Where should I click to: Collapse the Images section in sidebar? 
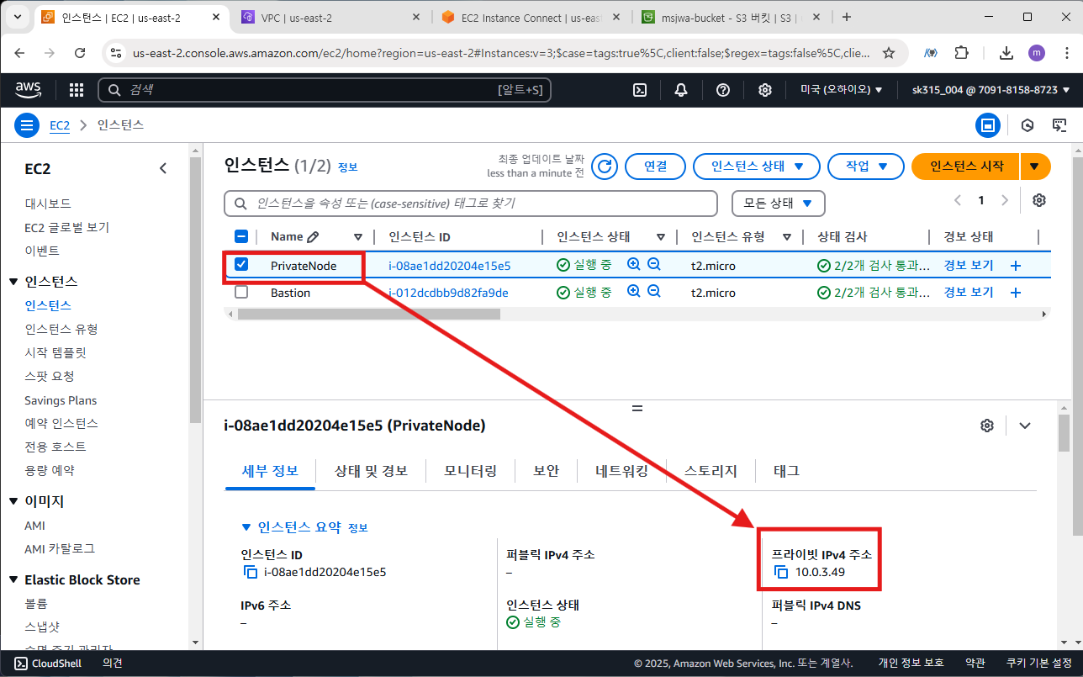[14, 501]
